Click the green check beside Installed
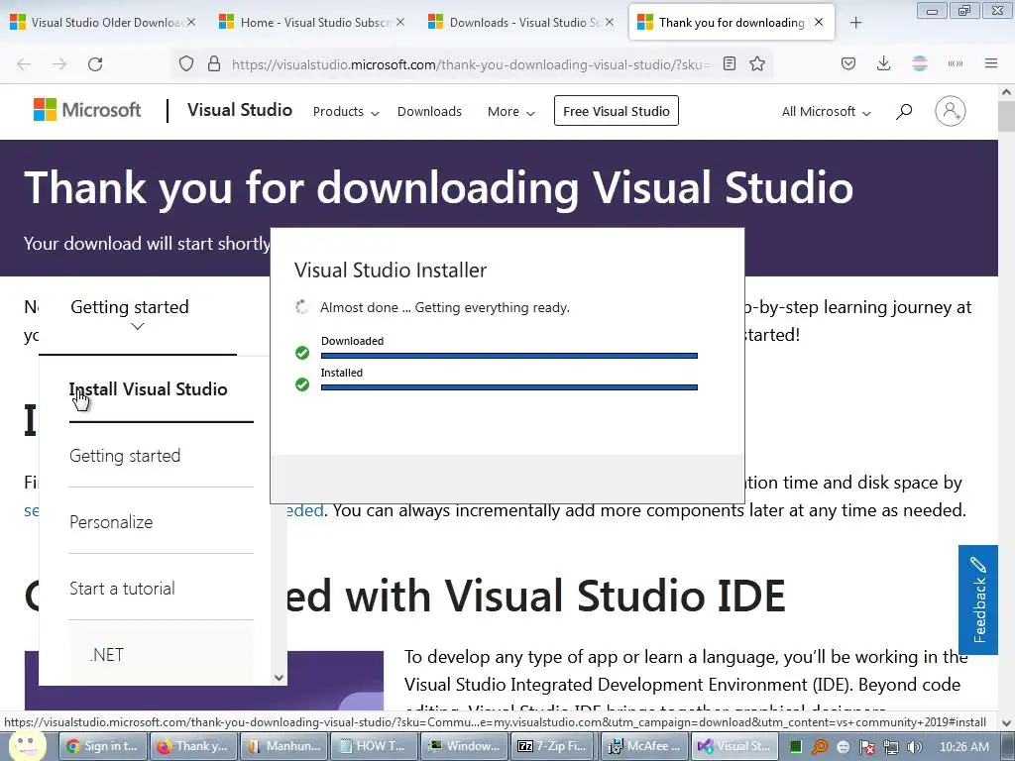Screen dimensions: 1015x761 (302, 384)
